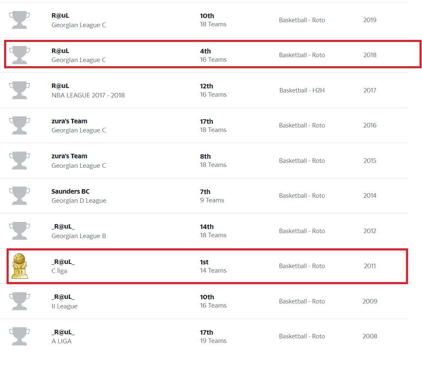Open zura's Team from 2016

[69, 121]
